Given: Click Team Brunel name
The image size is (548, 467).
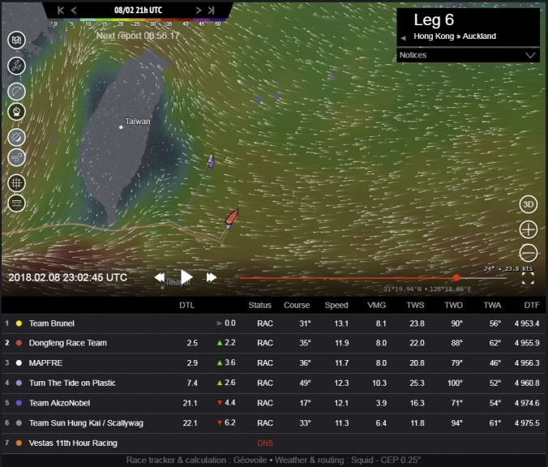Looking at the screenshot, I should coord(52,323).
